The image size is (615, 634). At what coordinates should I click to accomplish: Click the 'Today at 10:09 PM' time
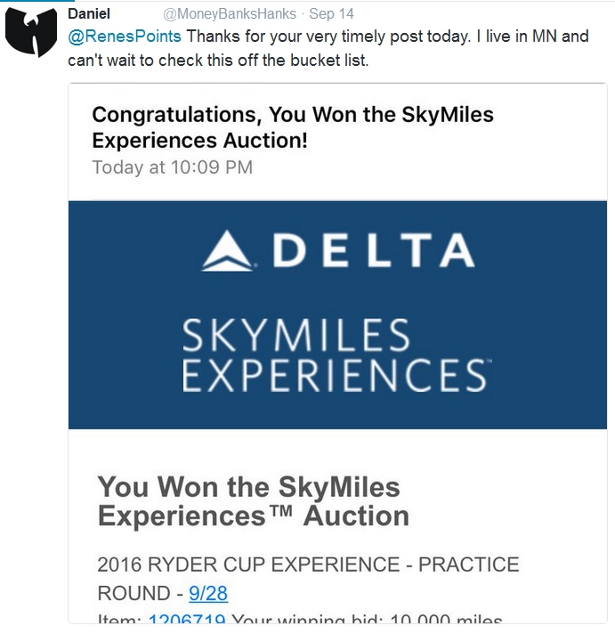point(172,167)
